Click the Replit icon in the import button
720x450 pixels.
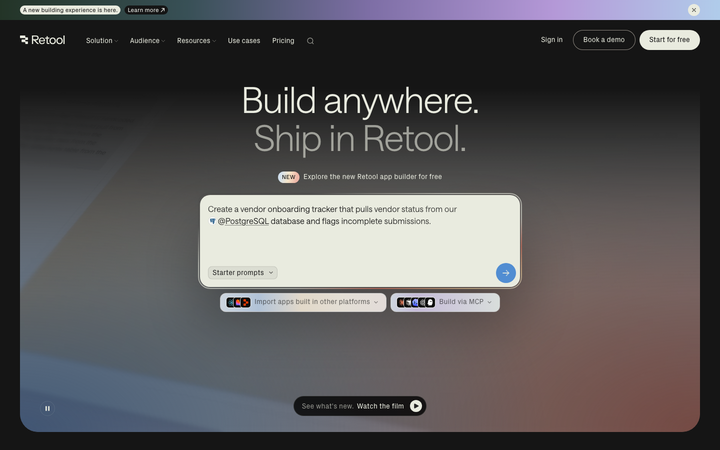245,302
